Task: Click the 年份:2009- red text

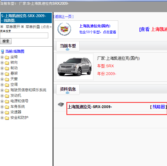Action: coord(107,74)
